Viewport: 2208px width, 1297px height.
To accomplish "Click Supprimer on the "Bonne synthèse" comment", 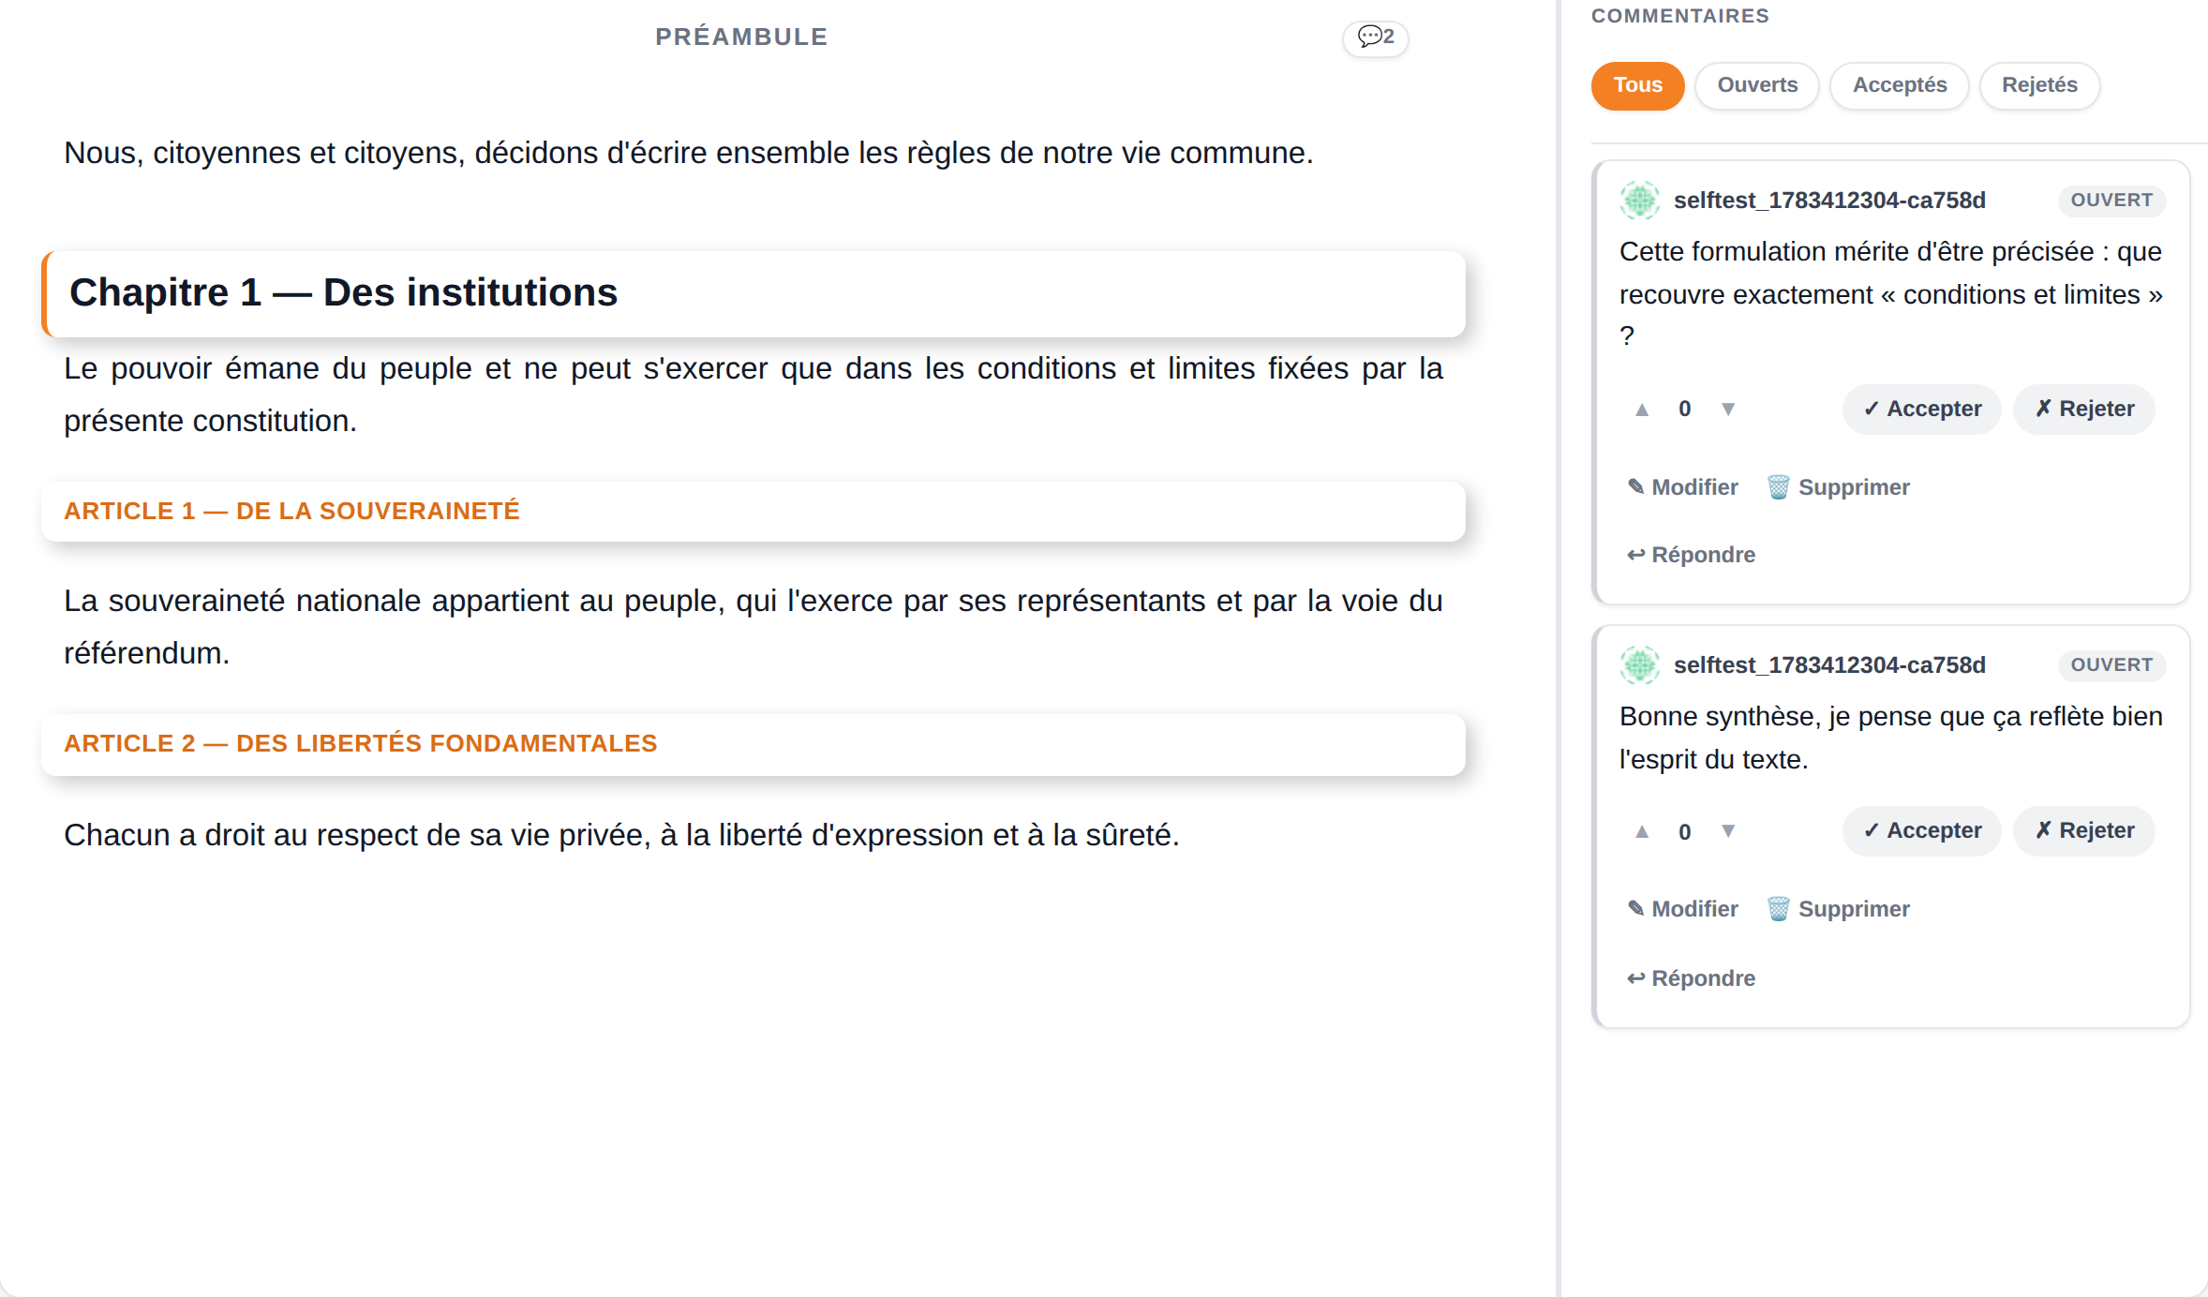I will pos(1838,909).
